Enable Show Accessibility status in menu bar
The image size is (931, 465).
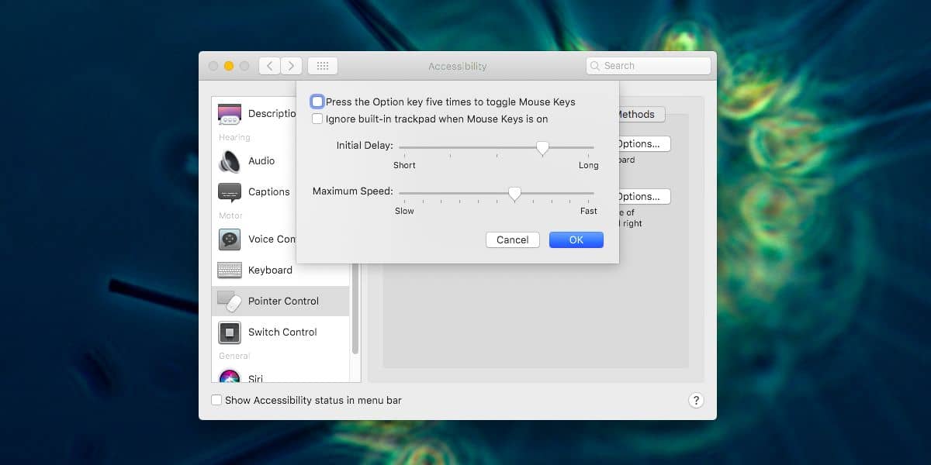pos(216,401)
